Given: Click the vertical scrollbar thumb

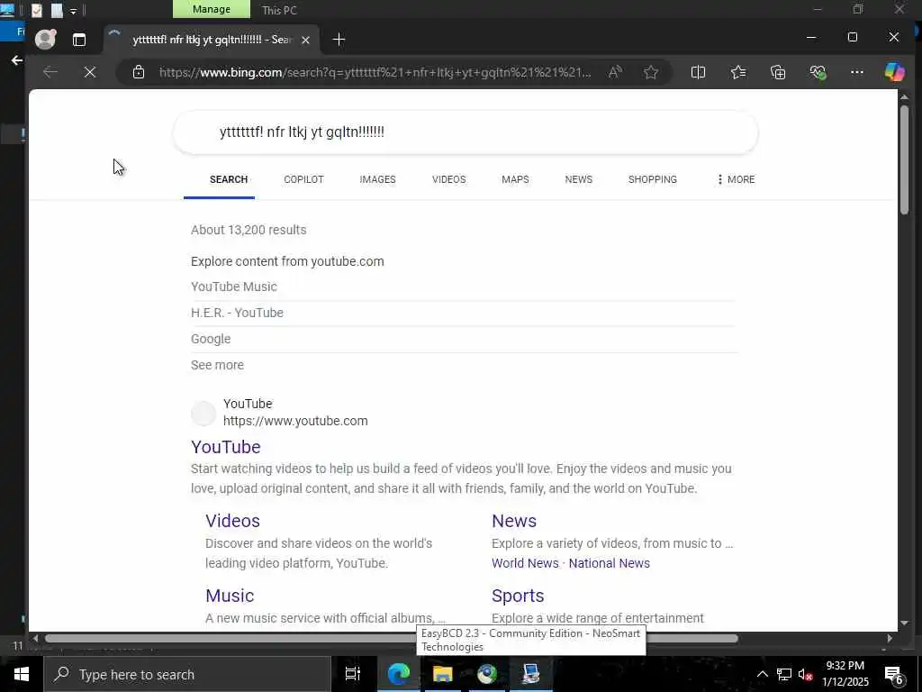Looking at the screenshot, I should (x=904, y=159).
